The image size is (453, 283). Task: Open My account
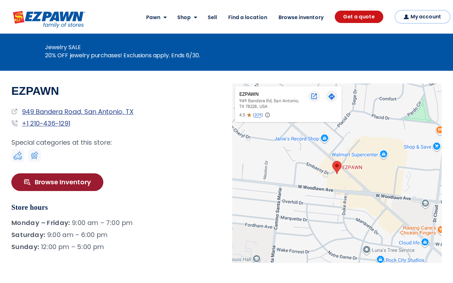pos(422,17)
